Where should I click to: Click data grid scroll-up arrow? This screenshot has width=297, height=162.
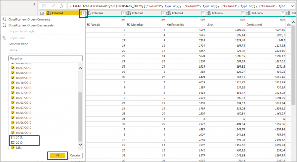click(293, 22)
